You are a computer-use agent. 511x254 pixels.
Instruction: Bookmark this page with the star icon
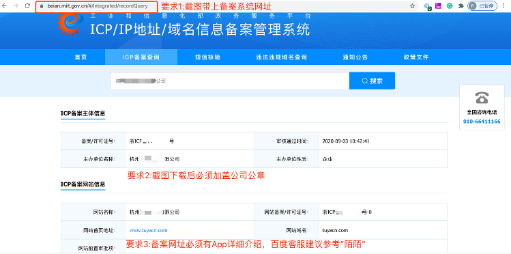click(412, 6)
